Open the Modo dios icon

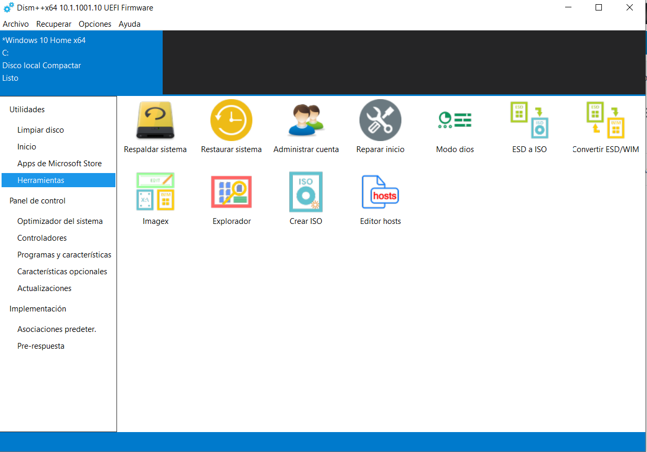(x=455, y=120)
